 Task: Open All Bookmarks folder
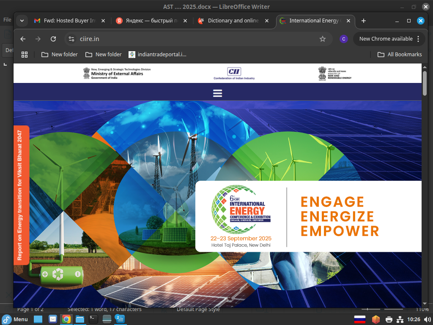[x=400, y=55]
